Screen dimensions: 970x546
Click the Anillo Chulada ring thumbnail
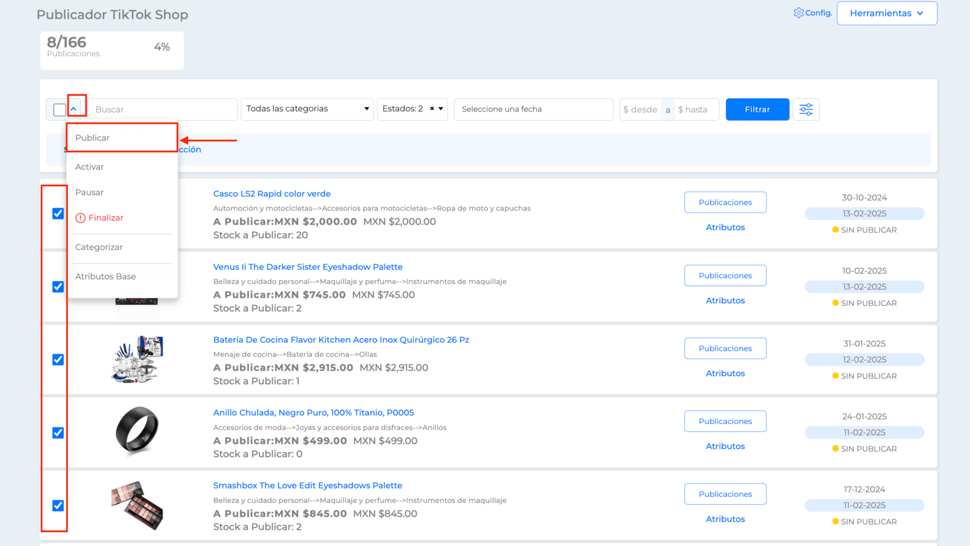click(x=137, y=431)
